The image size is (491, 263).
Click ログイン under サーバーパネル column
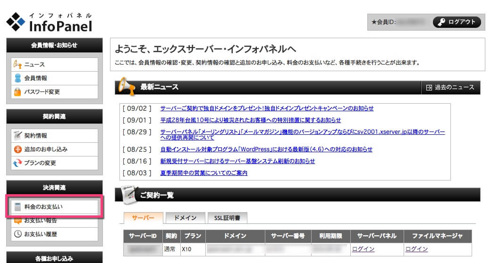pyautogui.click(x=363, y=249)
